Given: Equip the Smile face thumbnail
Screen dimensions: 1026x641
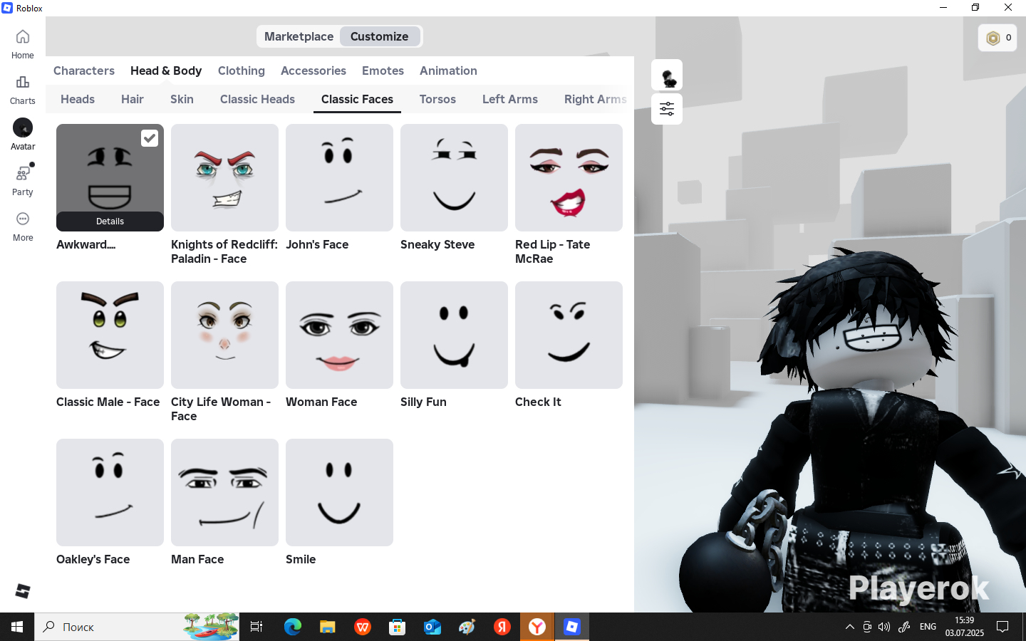Looking at the screenshot, I should [339, 492].
